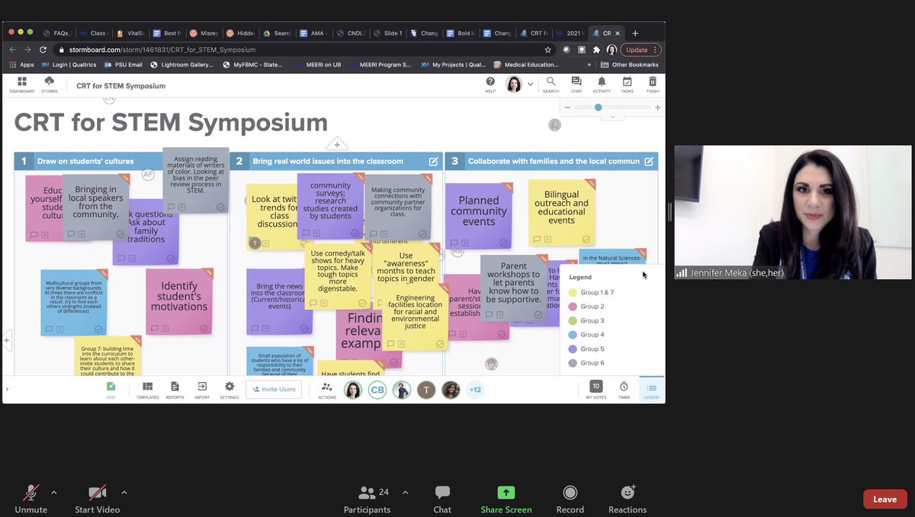The height and width of the screenshot is (517, 915).
Task: Open the Zoom Chat icon
Action: [x=442, y=493]
